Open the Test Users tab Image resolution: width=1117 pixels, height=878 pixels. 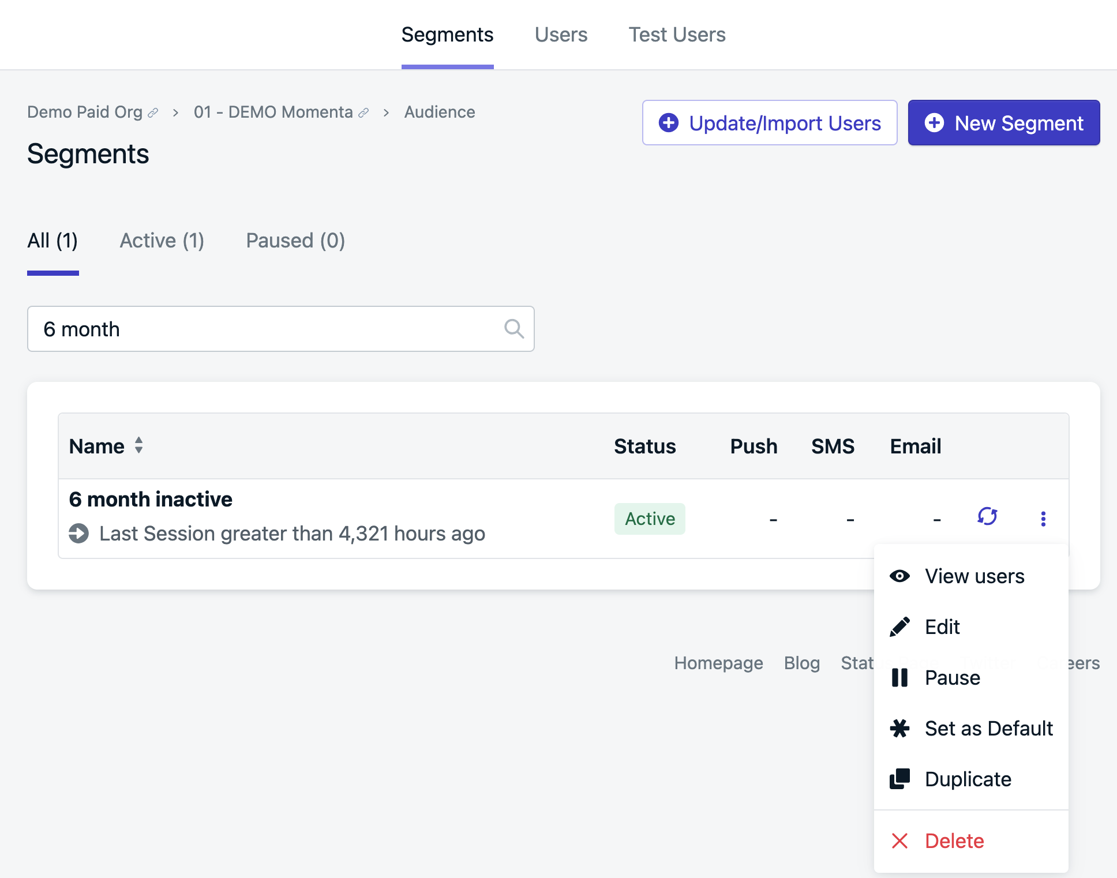(676, 35)
